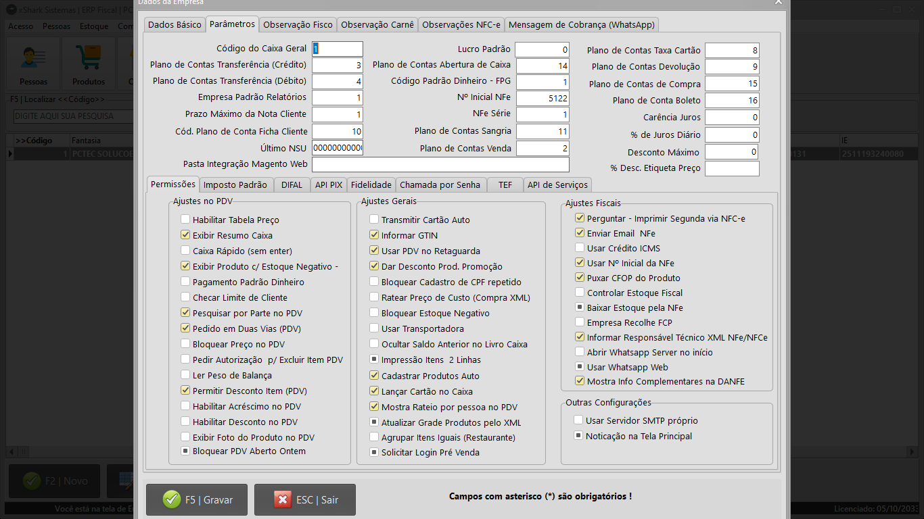Enable Usar Transportadora checkbox

point(374,328)
